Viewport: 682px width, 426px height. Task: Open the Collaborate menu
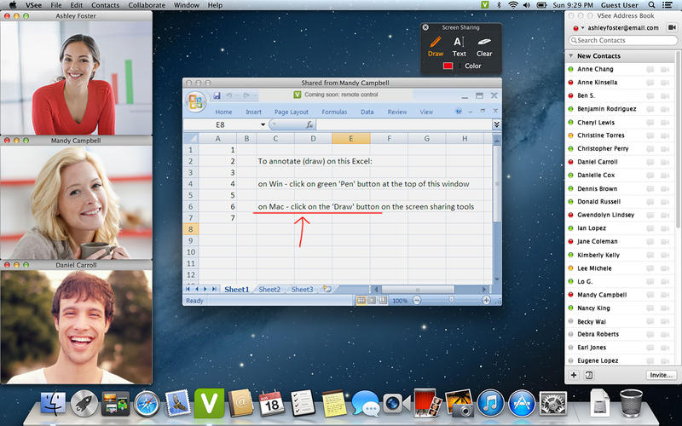(146, 5)
